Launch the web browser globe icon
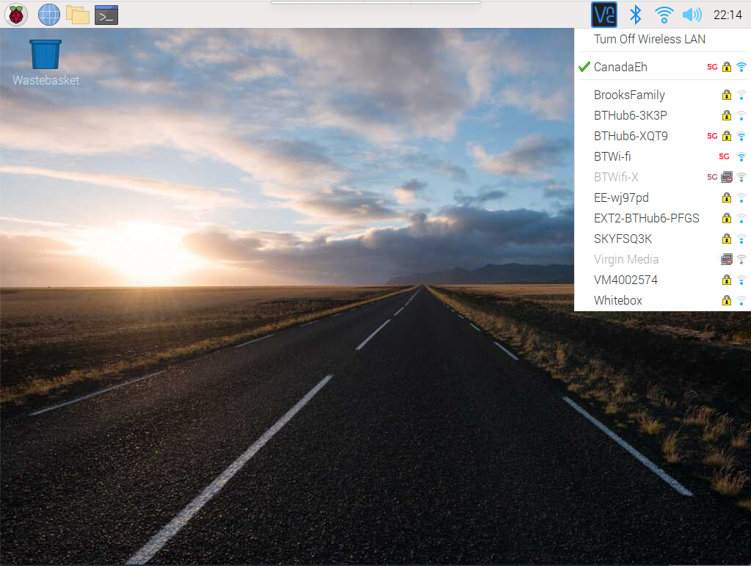Screen dimensions: 751x566 pyautogui.click(x=49, y=15)
